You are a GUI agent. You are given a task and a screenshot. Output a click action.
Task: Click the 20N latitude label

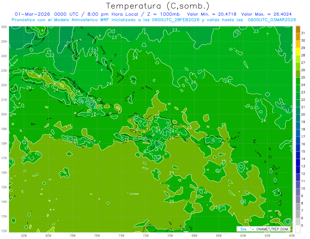[4, 114]
